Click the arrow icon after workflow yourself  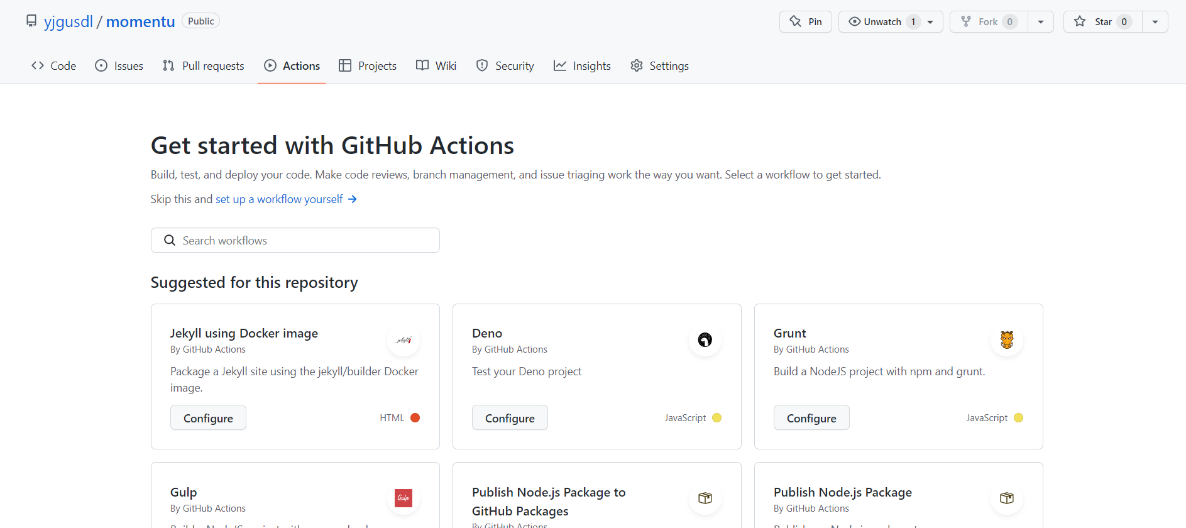pyautogui.click(x=353, y=199)
